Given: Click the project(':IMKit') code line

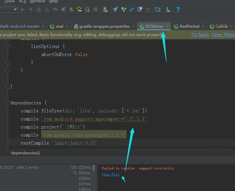Looking at the screenshot, I should pos(53,127).
